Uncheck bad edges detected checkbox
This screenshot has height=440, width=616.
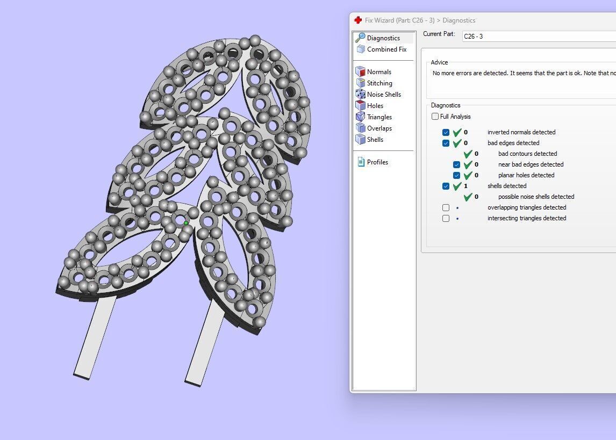(x=446, y=143)
